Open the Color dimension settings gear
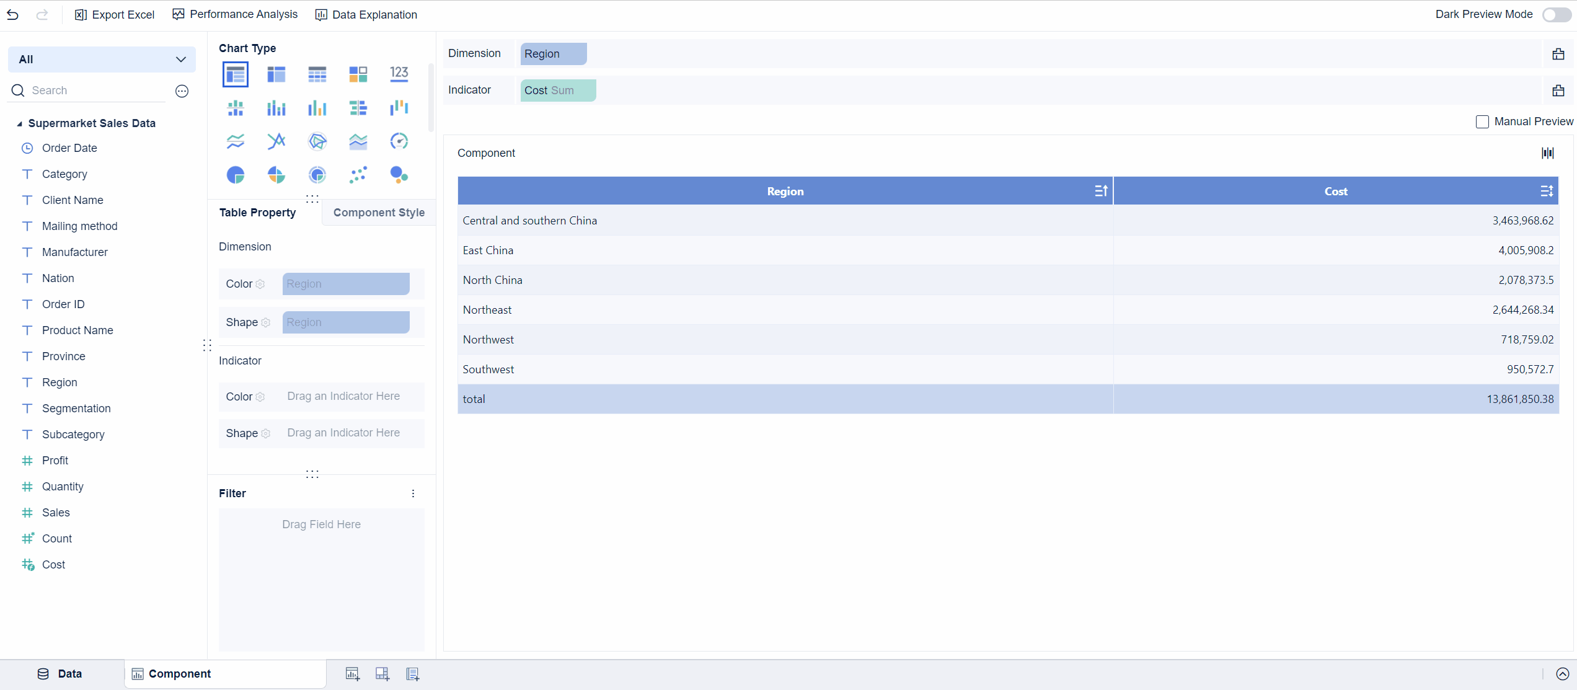The height and width of the screenshot is (690, 1577). pos(260,284)
